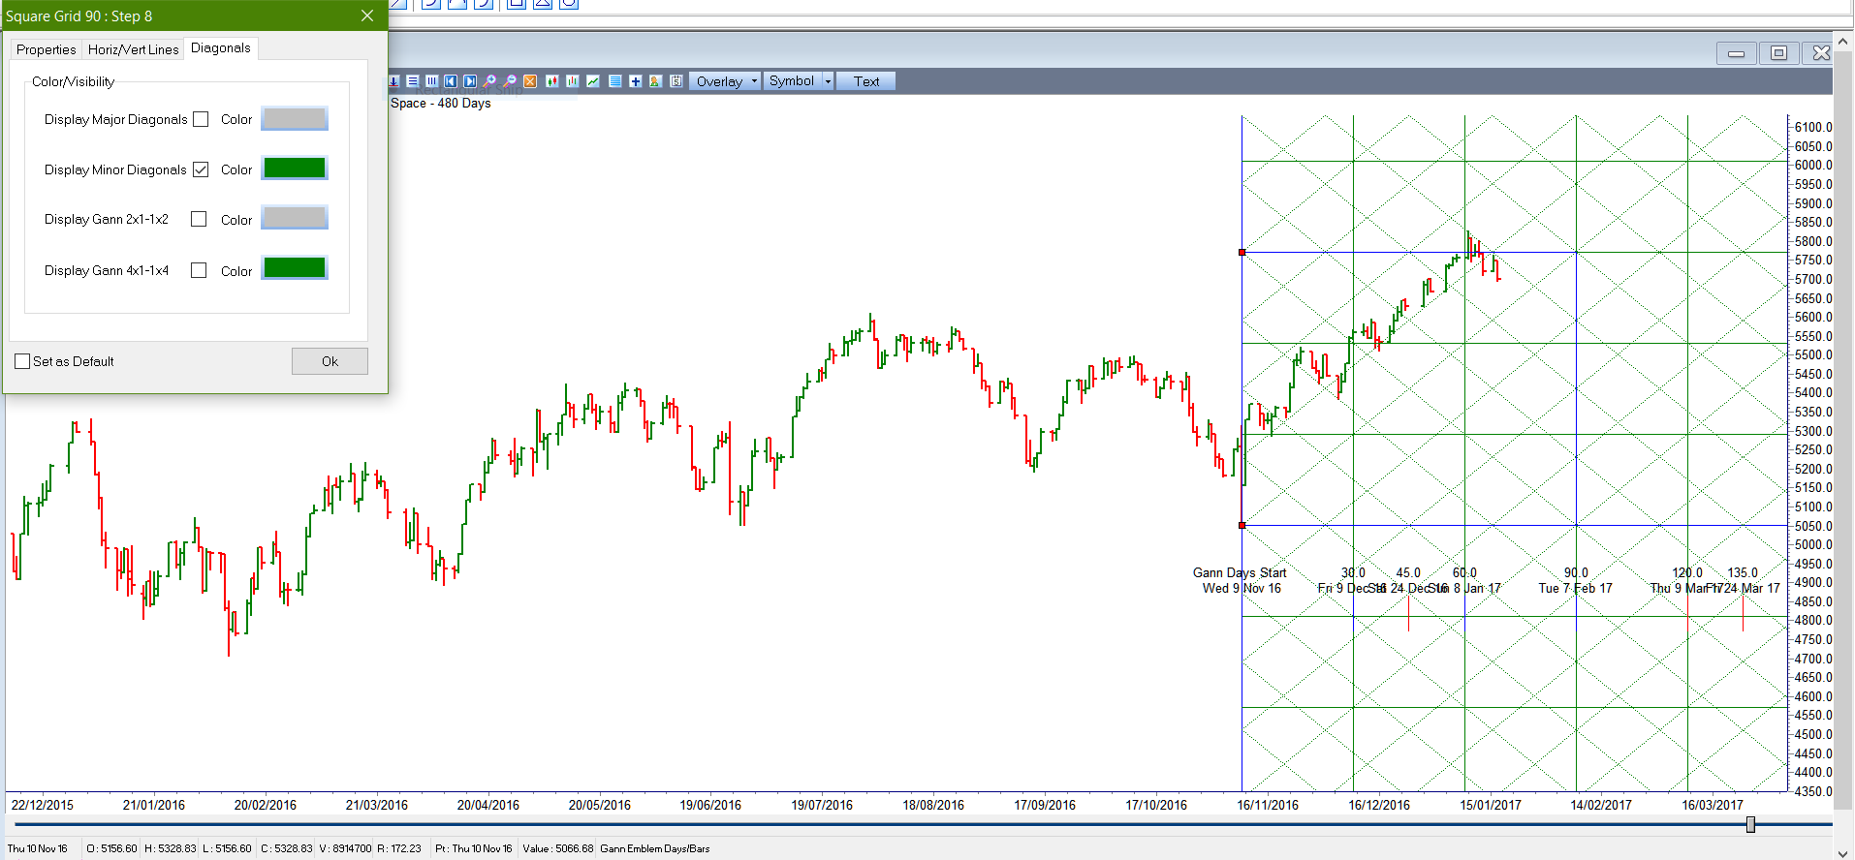
Task: Pick Minor Diagonals green color swatch
Action: (295, 169)
